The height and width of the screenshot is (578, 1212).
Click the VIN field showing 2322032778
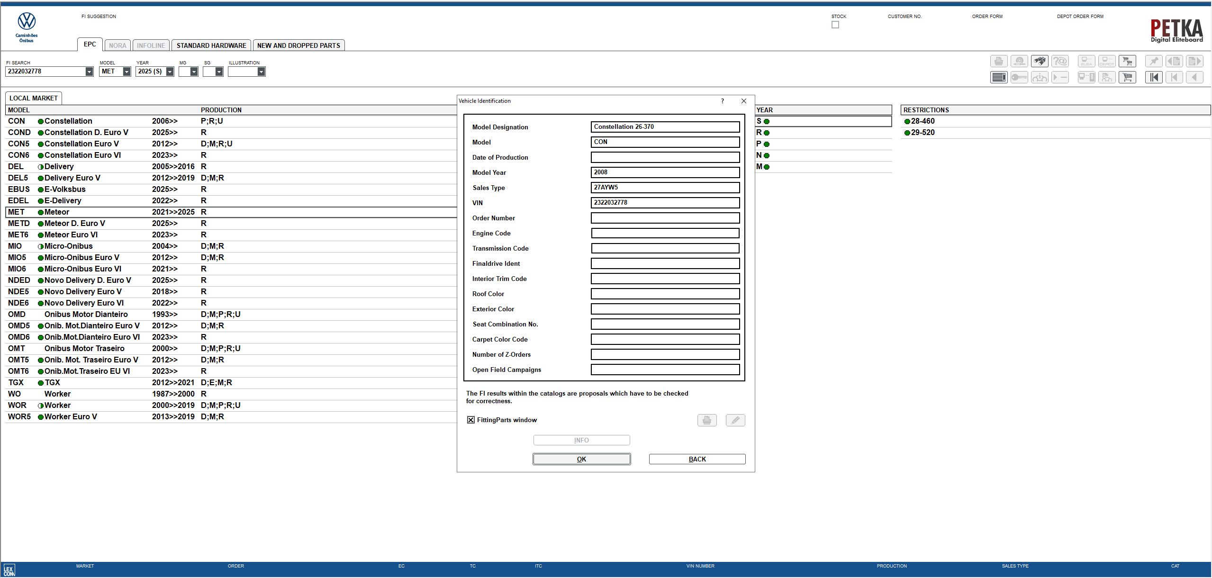pyautogui.click(x=665, y=203)
